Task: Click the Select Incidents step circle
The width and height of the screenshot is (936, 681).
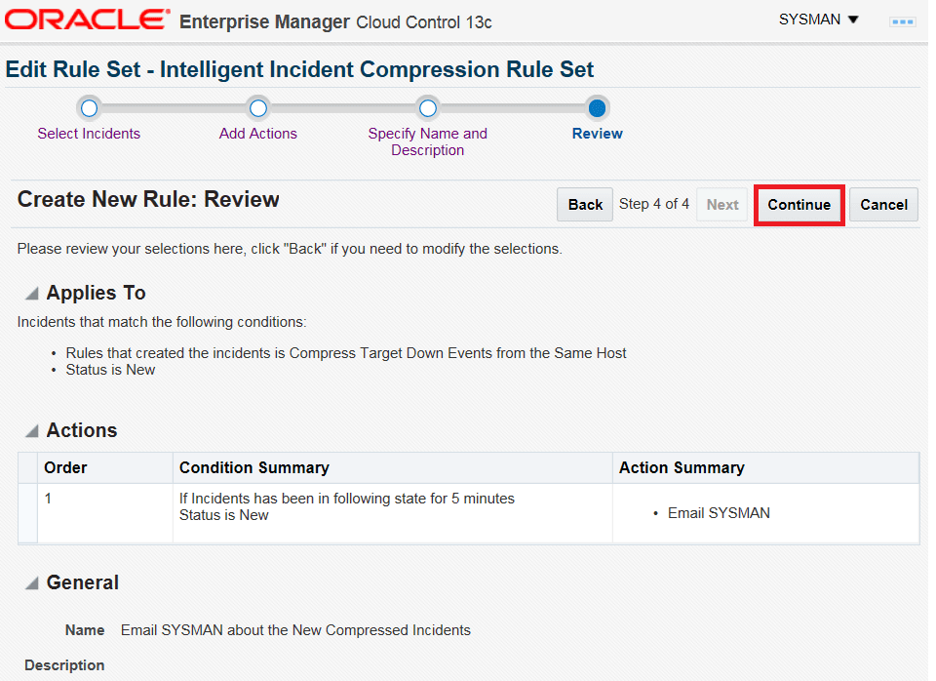Action: [89, 108]
